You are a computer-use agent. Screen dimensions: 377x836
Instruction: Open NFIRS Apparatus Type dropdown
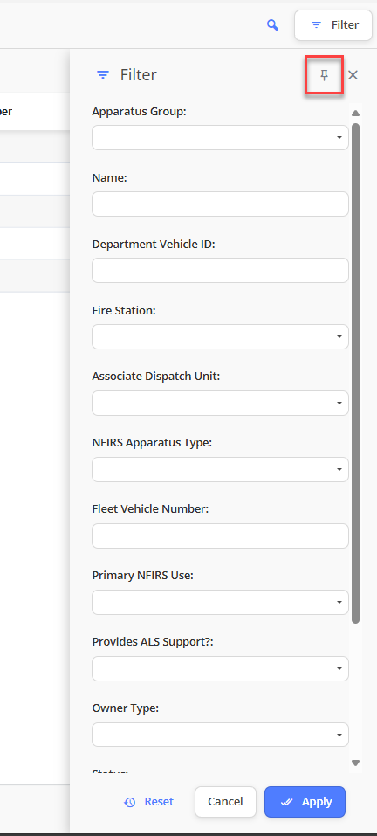[x=221, y=470]
